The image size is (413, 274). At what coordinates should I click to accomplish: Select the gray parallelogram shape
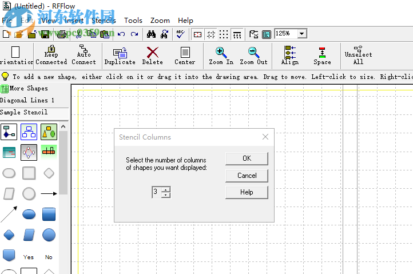coord(9,194)
